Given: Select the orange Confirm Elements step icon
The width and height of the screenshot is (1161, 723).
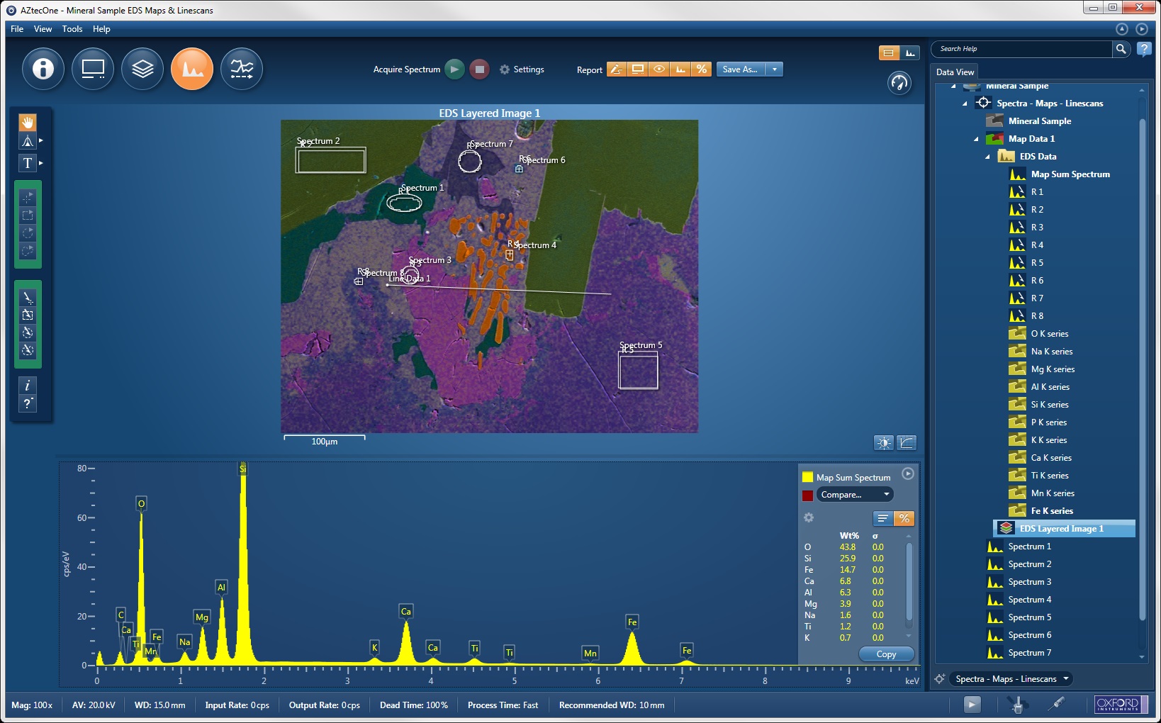Looking at the screenshot, I should pyautogui.click(x=192, y=69).
